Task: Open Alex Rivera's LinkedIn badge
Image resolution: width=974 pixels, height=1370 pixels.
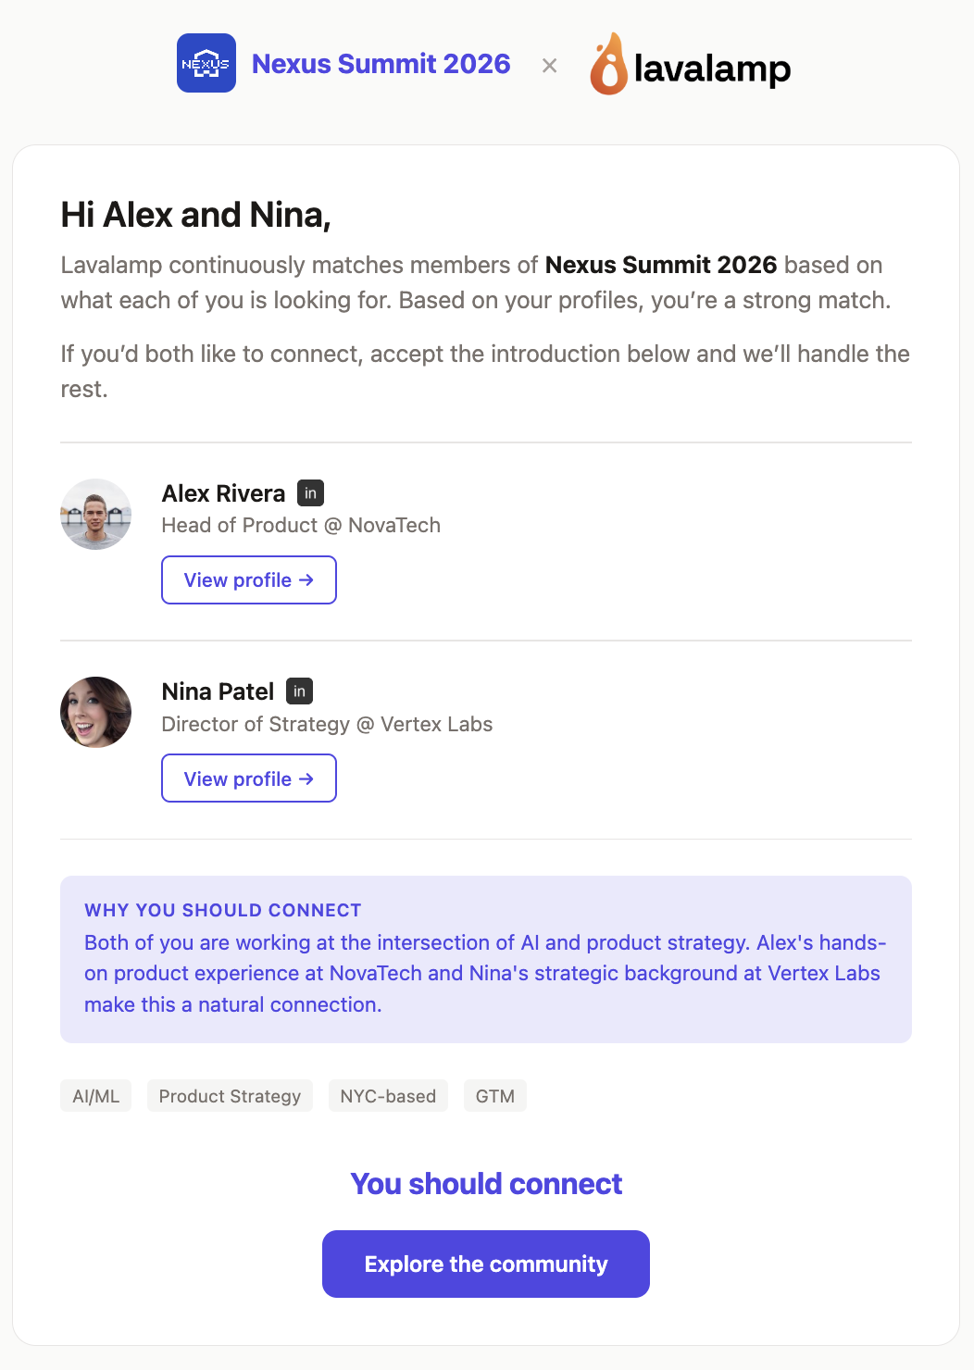Action: pyautogui.click(x=311, y=492)
